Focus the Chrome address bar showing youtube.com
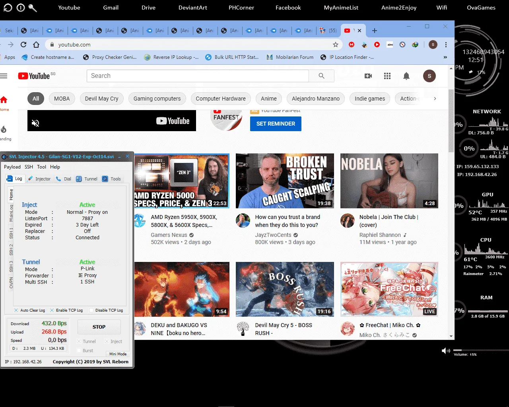Image resolution: width=509 pixels, height=407 pixels. [x=193, y=45]
